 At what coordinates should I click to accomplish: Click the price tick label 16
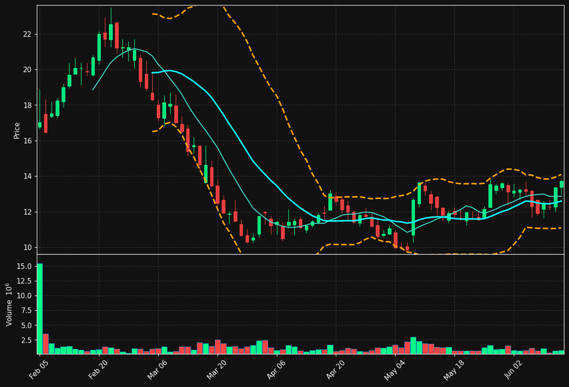click(x=27, y=141)
